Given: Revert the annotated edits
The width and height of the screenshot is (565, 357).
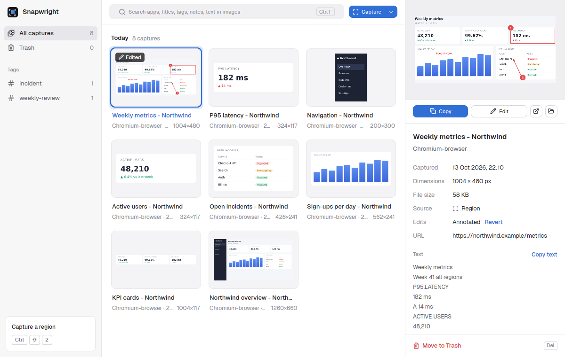Looking at the screenshot, I should point(493,222).
